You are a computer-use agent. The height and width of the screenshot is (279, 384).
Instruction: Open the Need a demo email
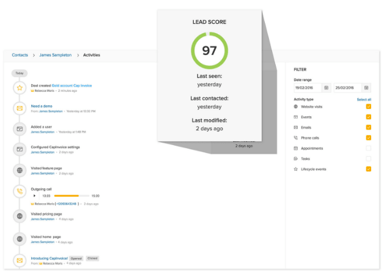[x=42, y=106]
